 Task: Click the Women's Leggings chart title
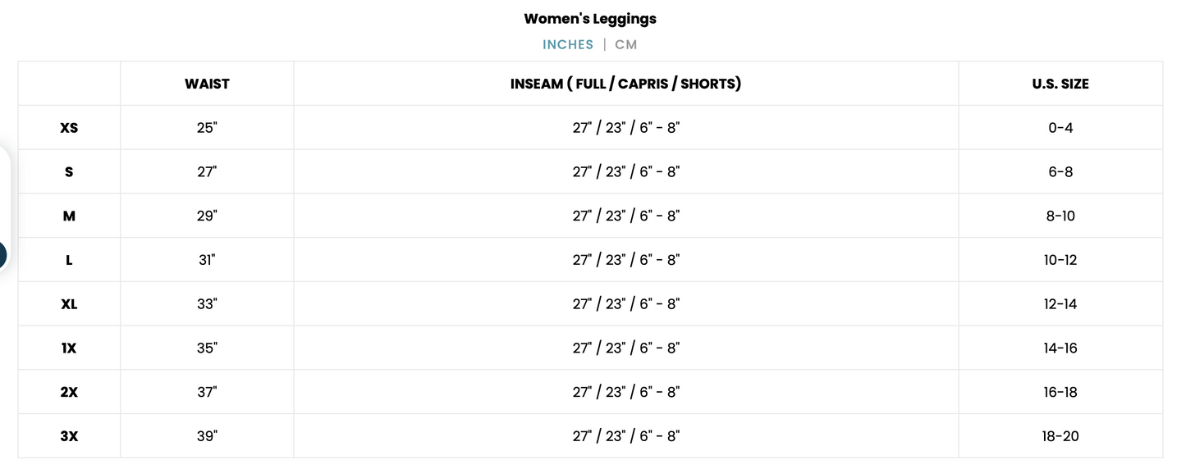tap(590, 18)
